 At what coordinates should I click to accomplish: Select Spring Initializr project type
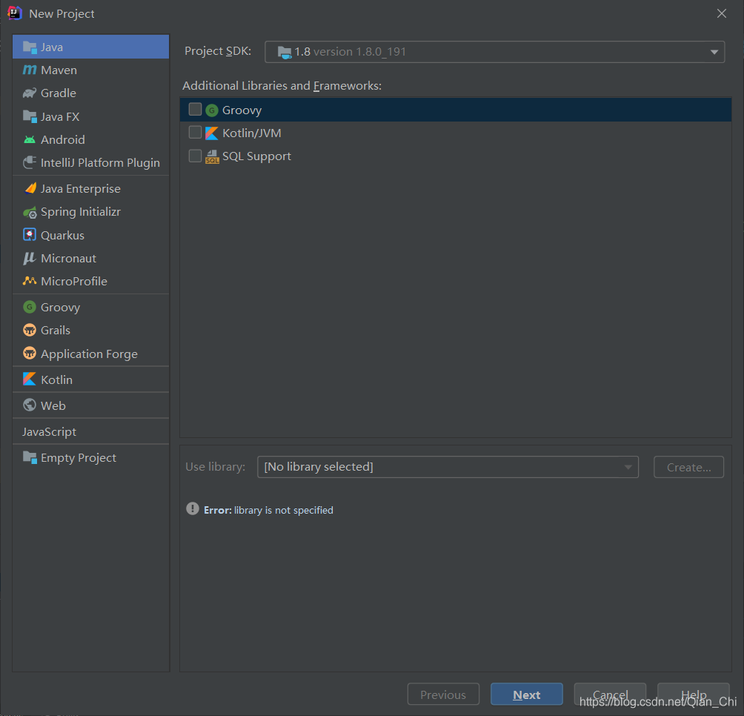pos(90,212)
